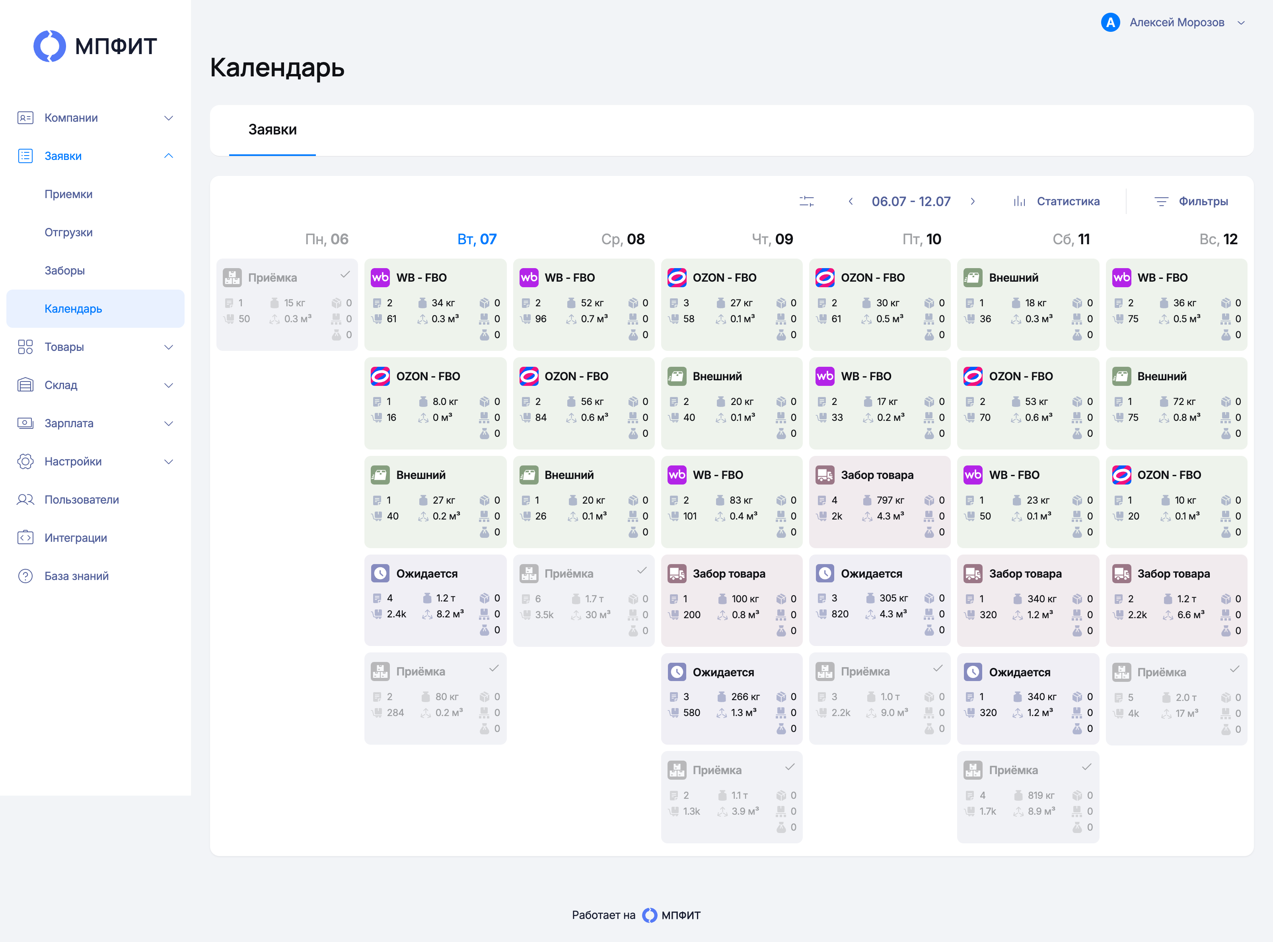
Task: Click the МПФИТ logo in sidebar
Action: [95, 46]
